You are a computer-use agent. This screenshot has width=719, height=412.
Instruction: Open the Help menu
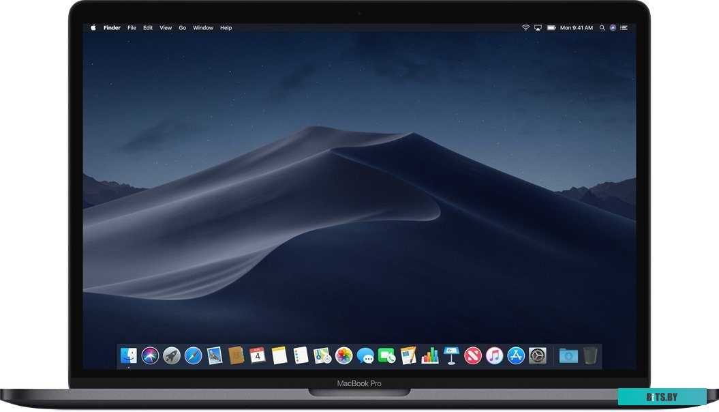click(226, 27)
